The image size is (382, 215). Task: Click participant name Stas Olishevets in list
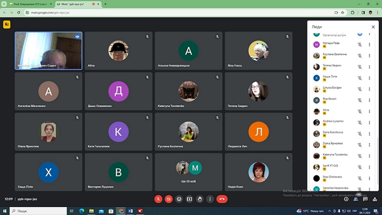click(x=332, y=177)
